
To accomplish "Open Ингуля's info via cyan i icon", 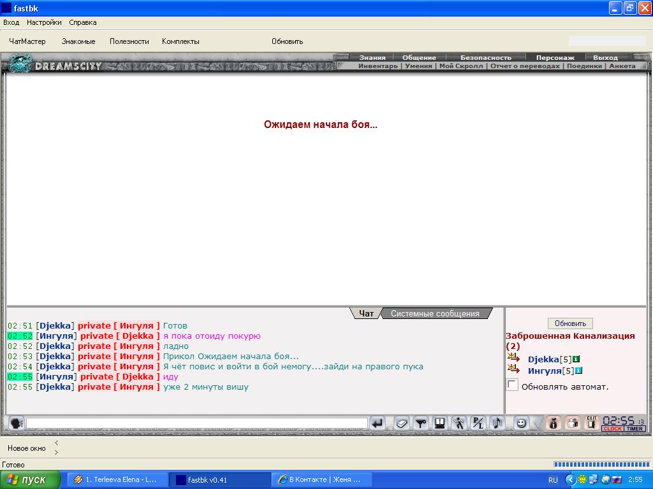I will coord(578,371).
